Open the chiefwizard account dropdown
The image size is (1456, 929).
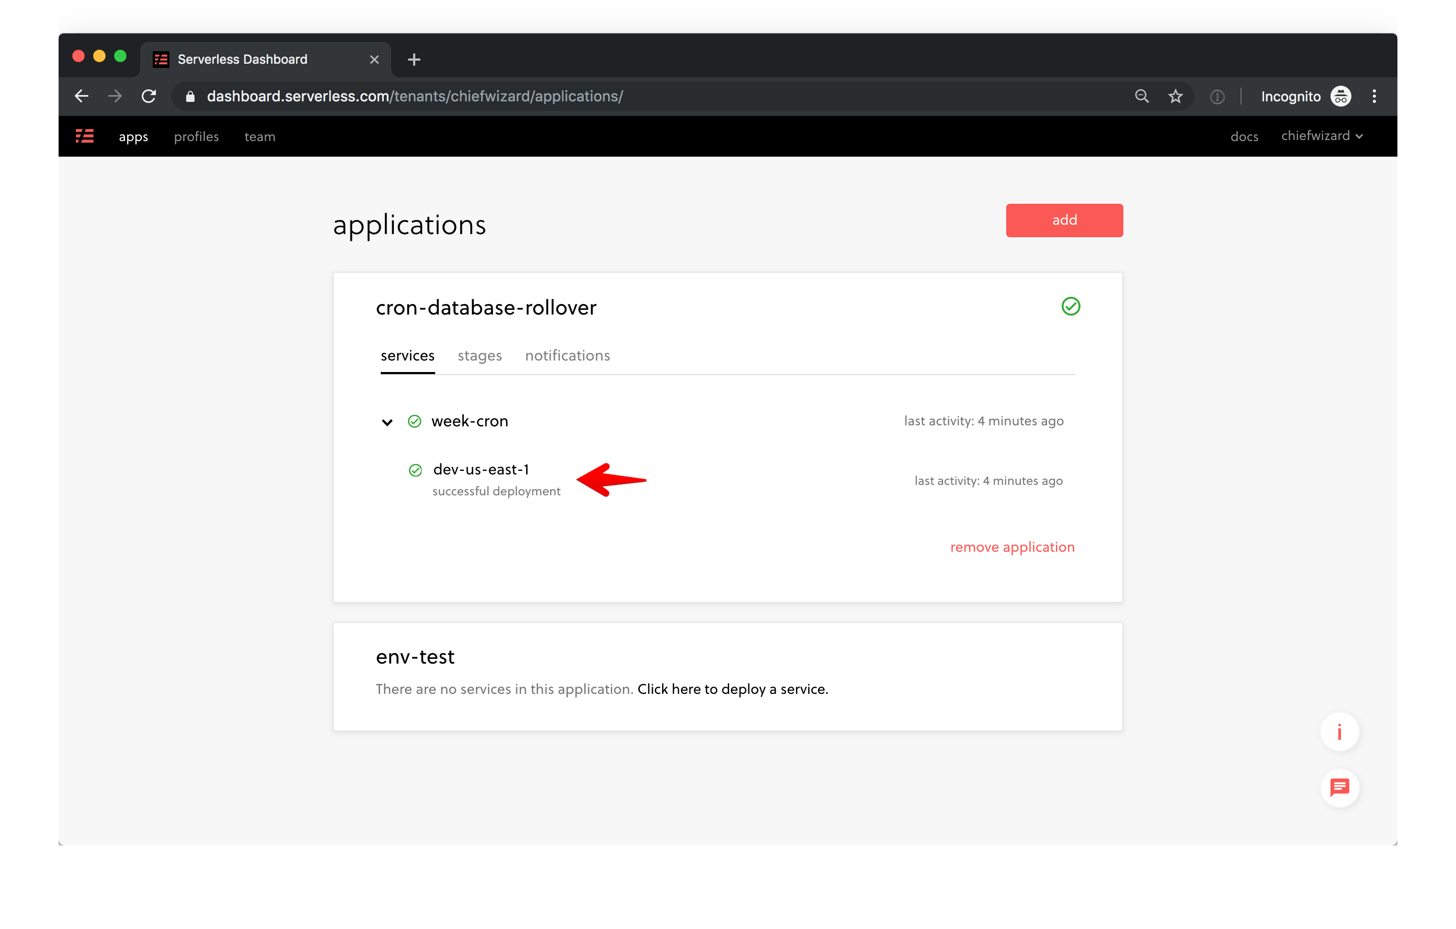pos(1321,136)
